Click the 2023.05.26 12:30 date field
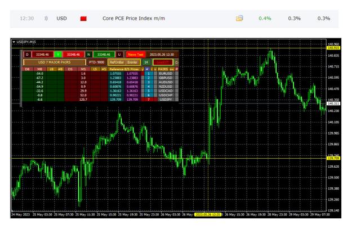Viewport: 352px width, 229px height. (x=162, y=55)
